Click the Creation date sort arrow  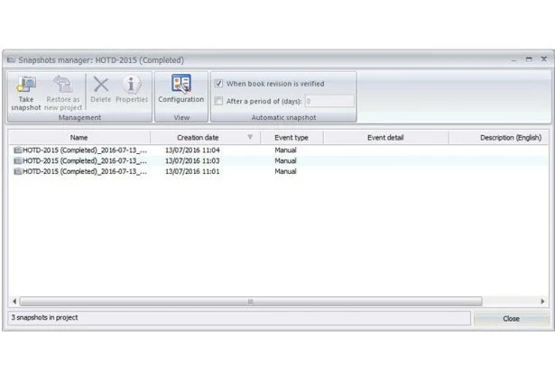(250, 138)
